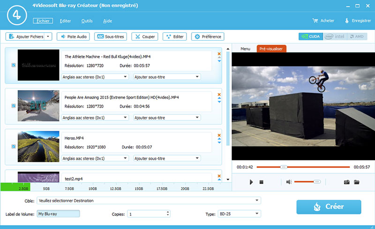Remove Heros.MP4 with orange X
The image size is (375, 229).
(x=219, y=135)
